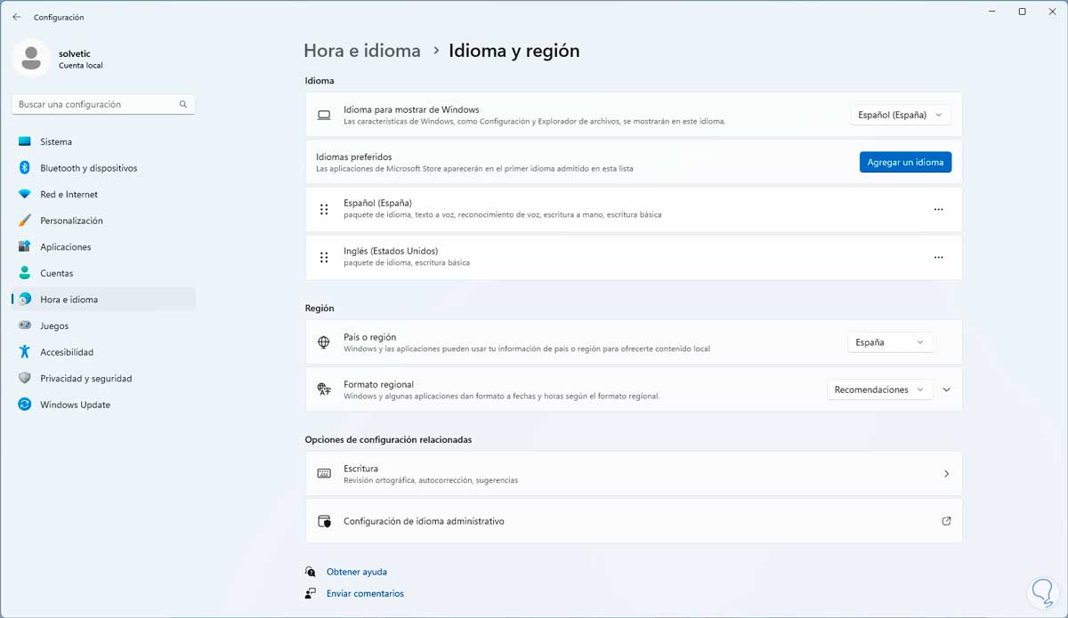Click the globe icon next to País o región
The width and height of the screenshot is (1068, 618).
pyautogui.click(x=324, y=342)
